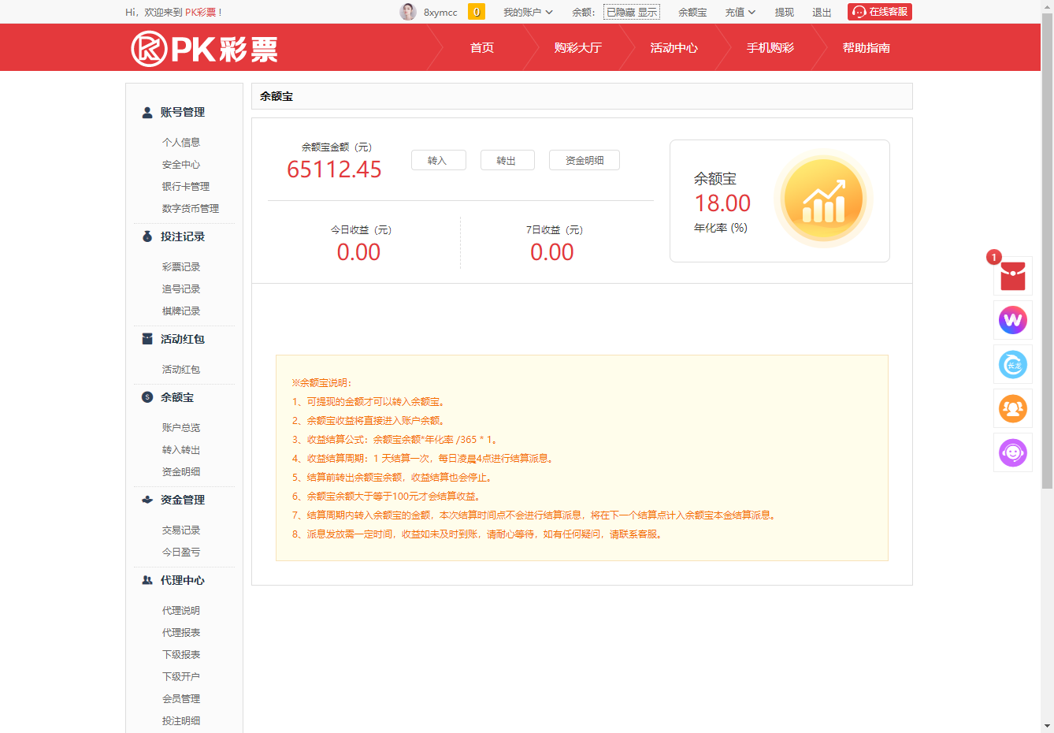
Task: Open the orange group chat floating icon
Action: (x=1012, y=408)
